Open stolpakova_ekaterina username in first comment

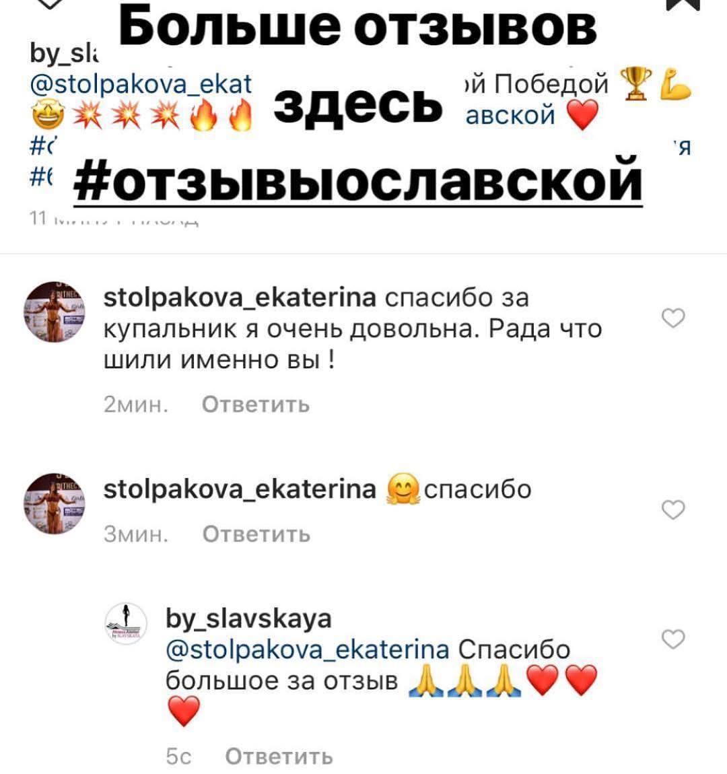[x=240, y=297]
